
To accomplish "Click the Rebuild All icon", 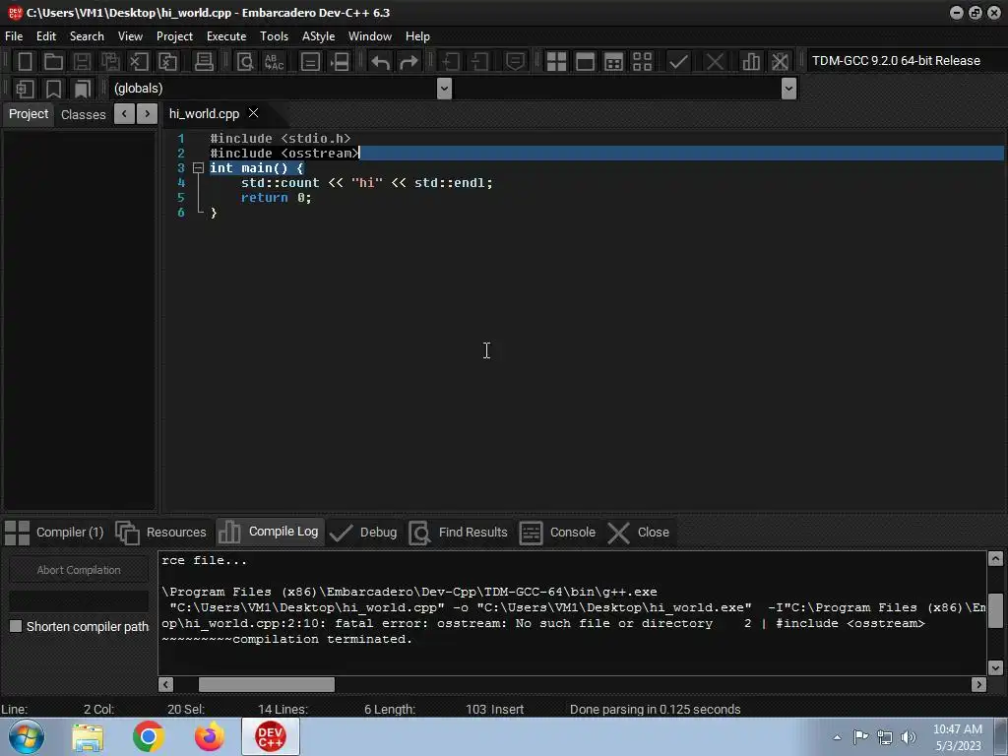I will [x=642, y=62].
